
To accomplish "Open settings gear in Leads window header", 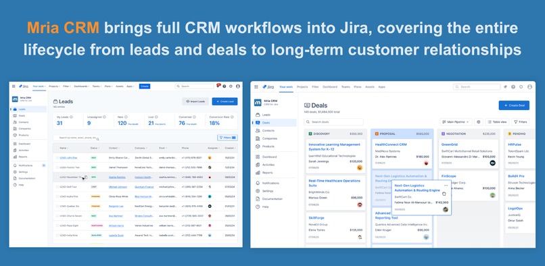I will tap(231, 86).
